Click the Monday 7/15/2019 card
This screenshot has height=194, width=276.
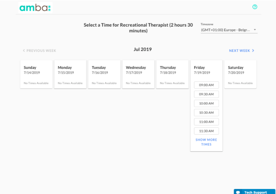(x=70, y=74)
